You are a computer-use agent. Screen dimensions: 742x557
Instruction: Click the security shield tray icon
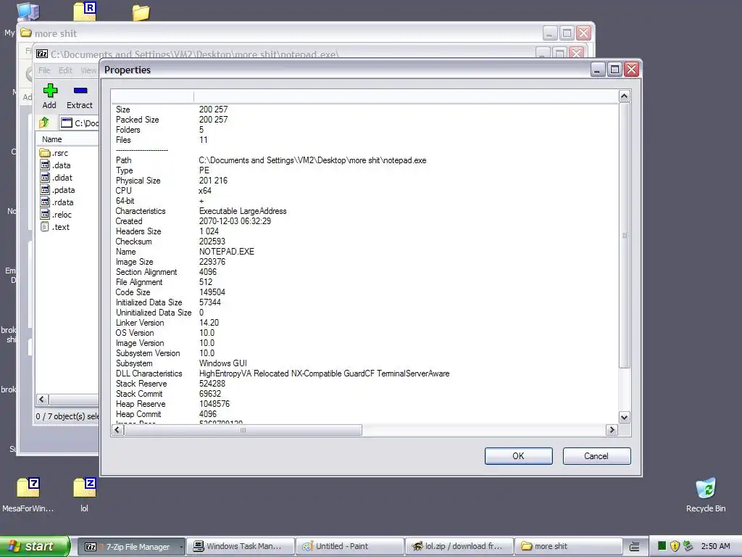(675, 546)
